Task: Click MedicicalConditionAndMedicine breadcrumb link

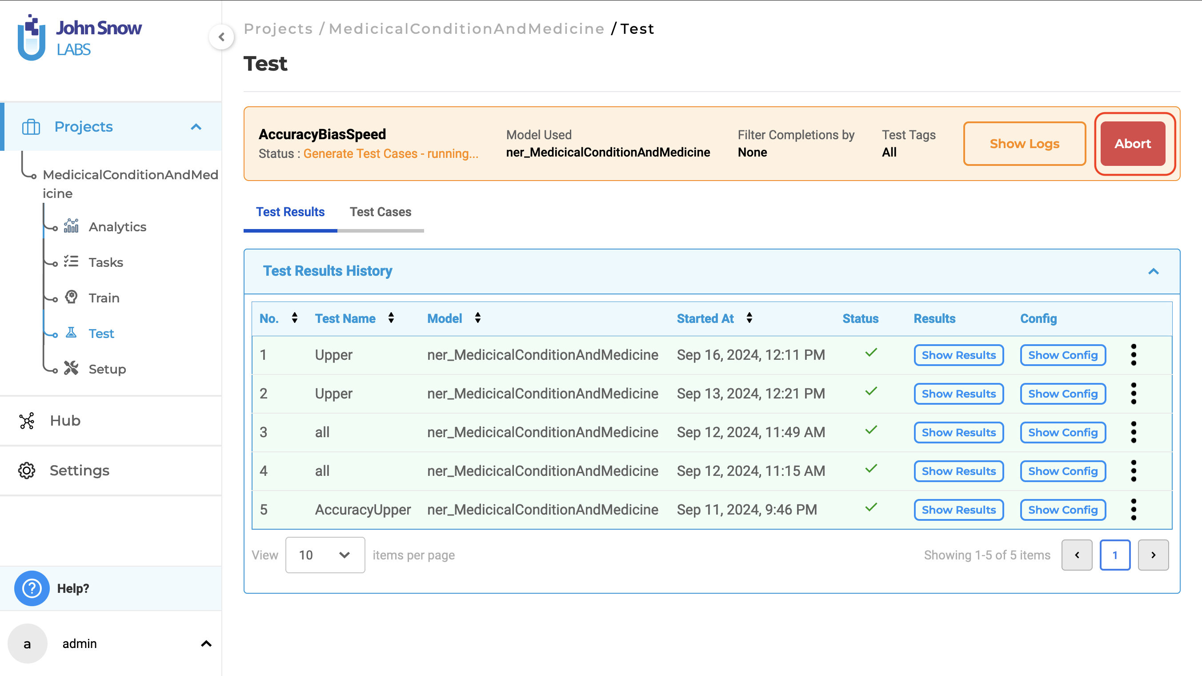Action: click(467, 29)
